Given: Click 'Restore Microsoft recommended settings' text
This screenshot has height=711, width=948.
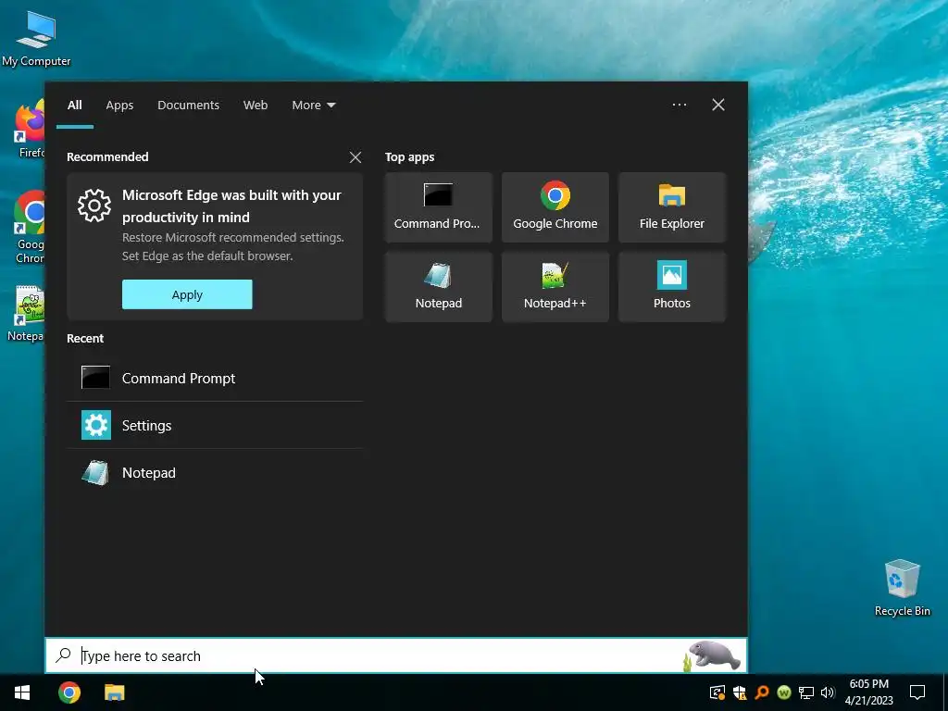Looking at the screenshot, I should [x=232, y=238].
